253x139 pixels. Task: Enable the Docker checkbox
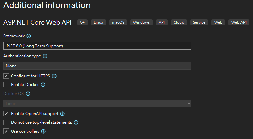[6, 85]
